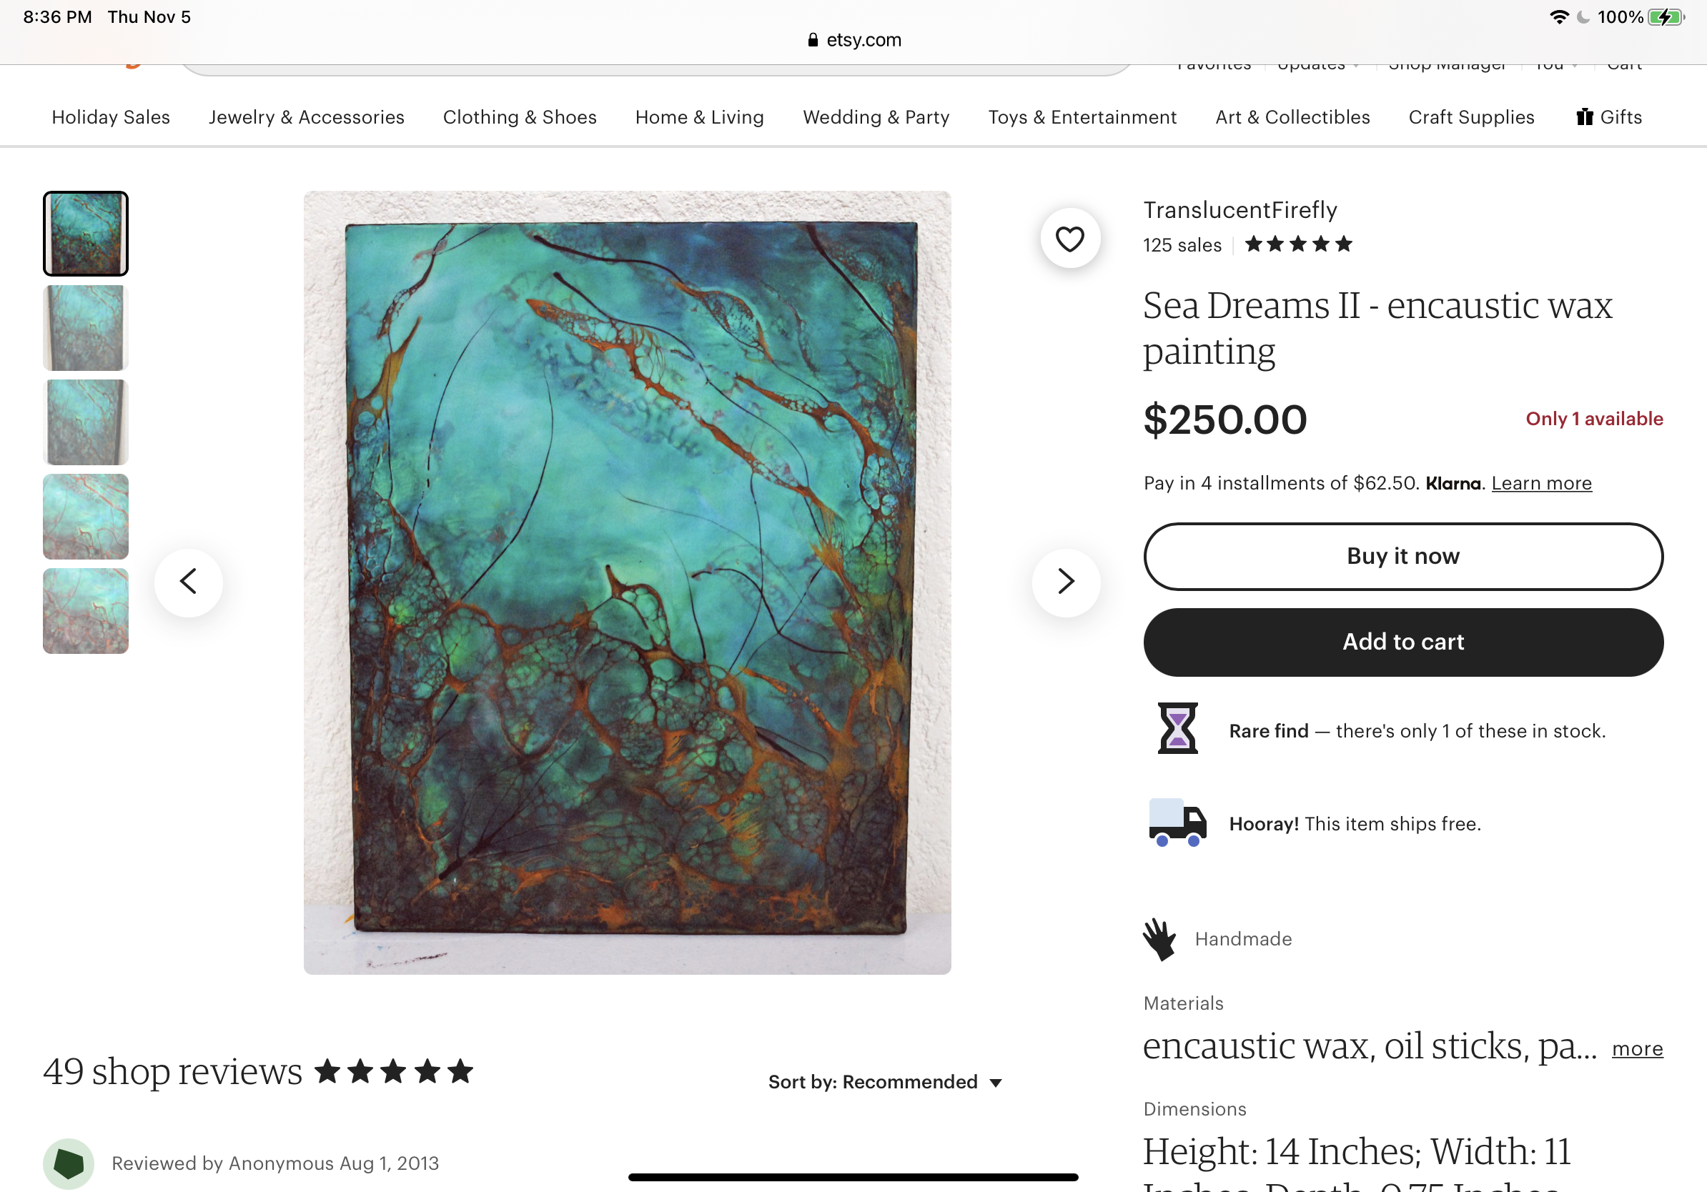The height and width of the screenshot is (1192, 1707).
Task: Open the Home & Living category
Action: click(x=699, y=116)
